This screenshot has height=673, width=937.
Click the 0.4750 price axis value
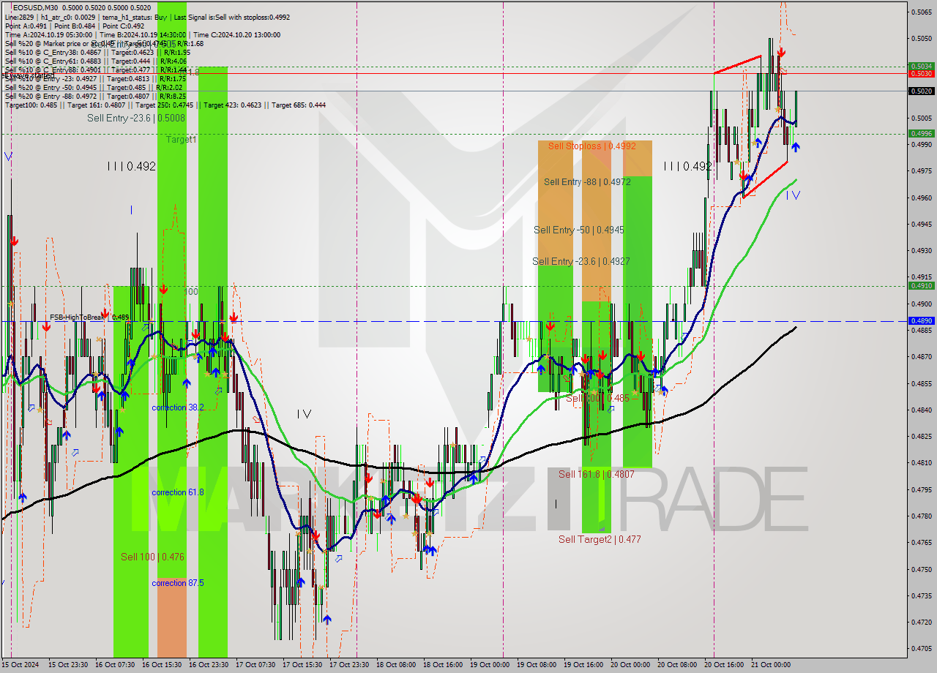click(922, 569)
